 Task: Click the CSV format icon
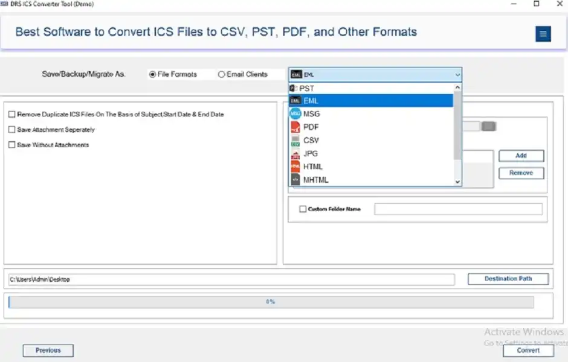(295, 141)
